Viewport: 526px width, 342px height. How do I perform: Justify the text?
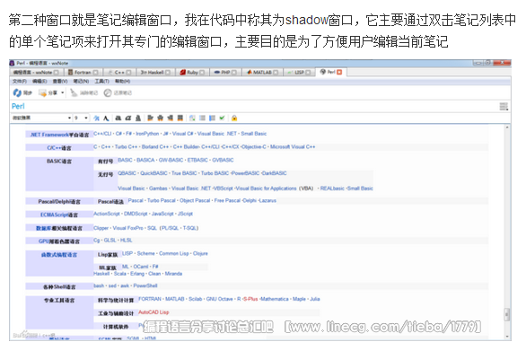click(180, 118)
